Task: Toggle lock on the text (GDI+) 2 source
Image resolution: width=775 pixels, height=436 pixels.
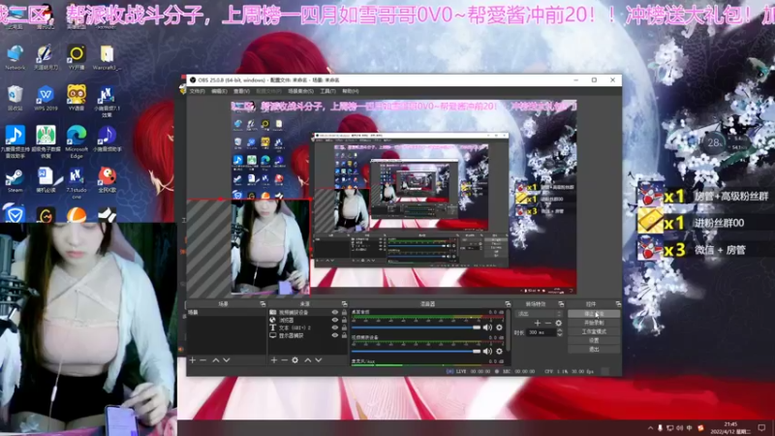Action: pos(344,327)
